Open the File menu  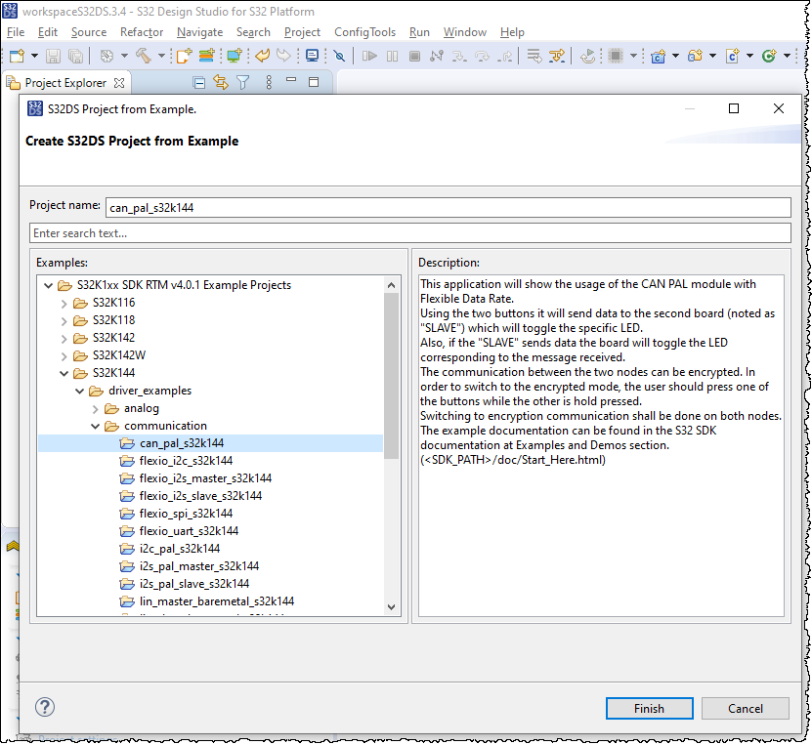[16, 32]
